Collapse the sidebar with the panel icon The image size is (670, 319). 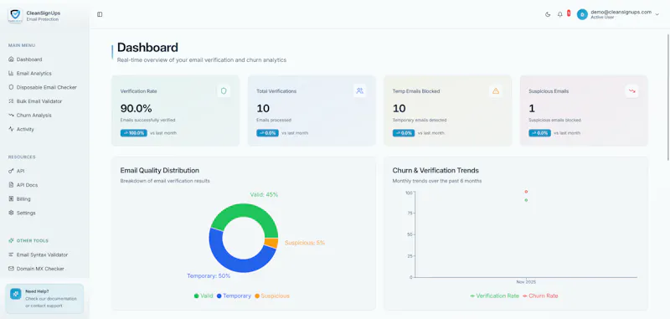(x=100, y=14)
